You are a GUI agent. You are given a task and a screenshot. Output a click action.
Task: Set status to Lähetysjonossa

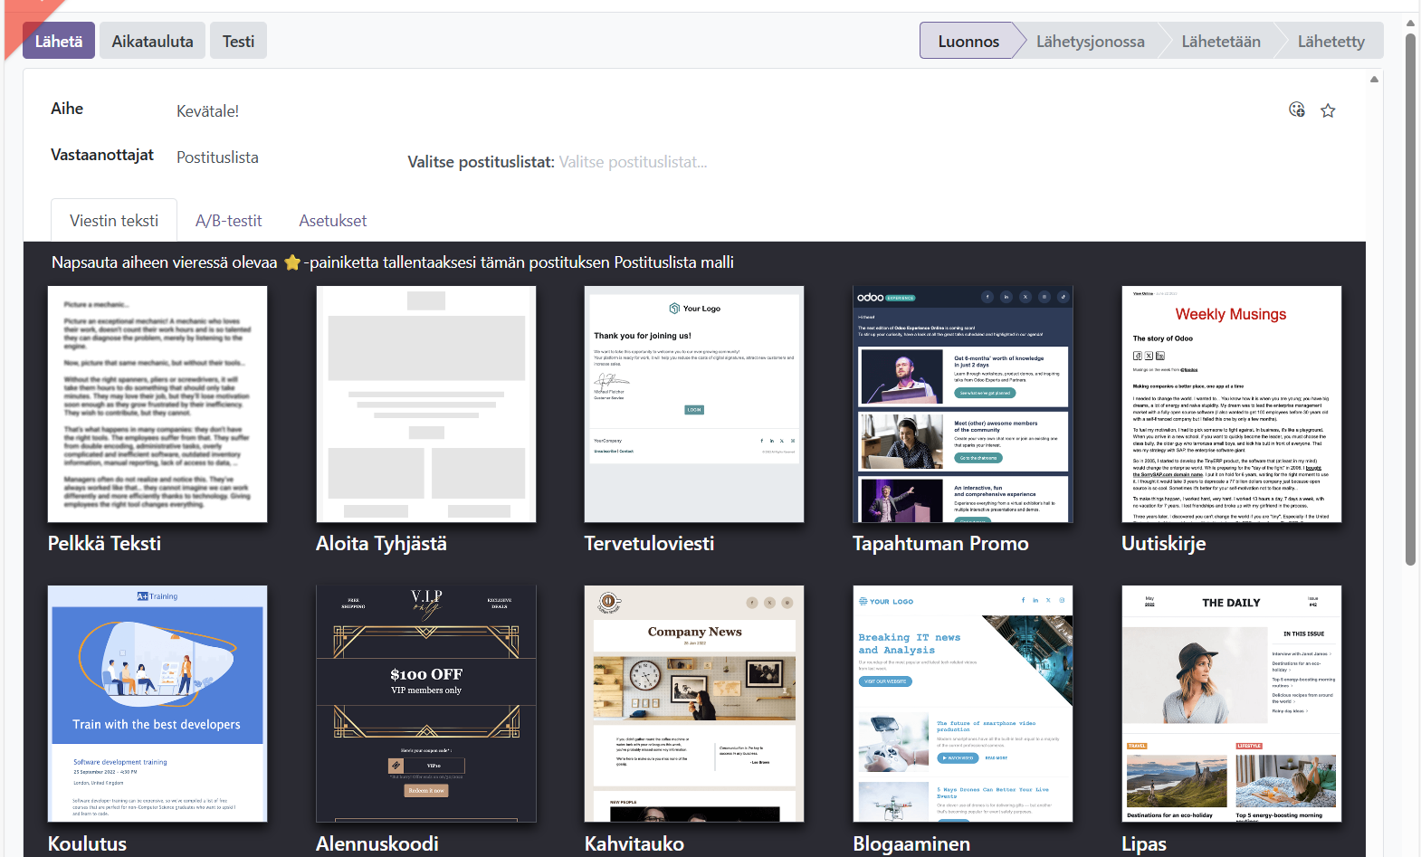[x=1090, y=41]
